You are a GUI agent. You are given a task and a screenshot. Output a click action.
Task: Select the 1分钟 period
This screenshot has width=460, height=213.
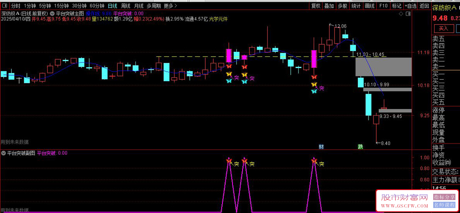click(x=30, y=6)
